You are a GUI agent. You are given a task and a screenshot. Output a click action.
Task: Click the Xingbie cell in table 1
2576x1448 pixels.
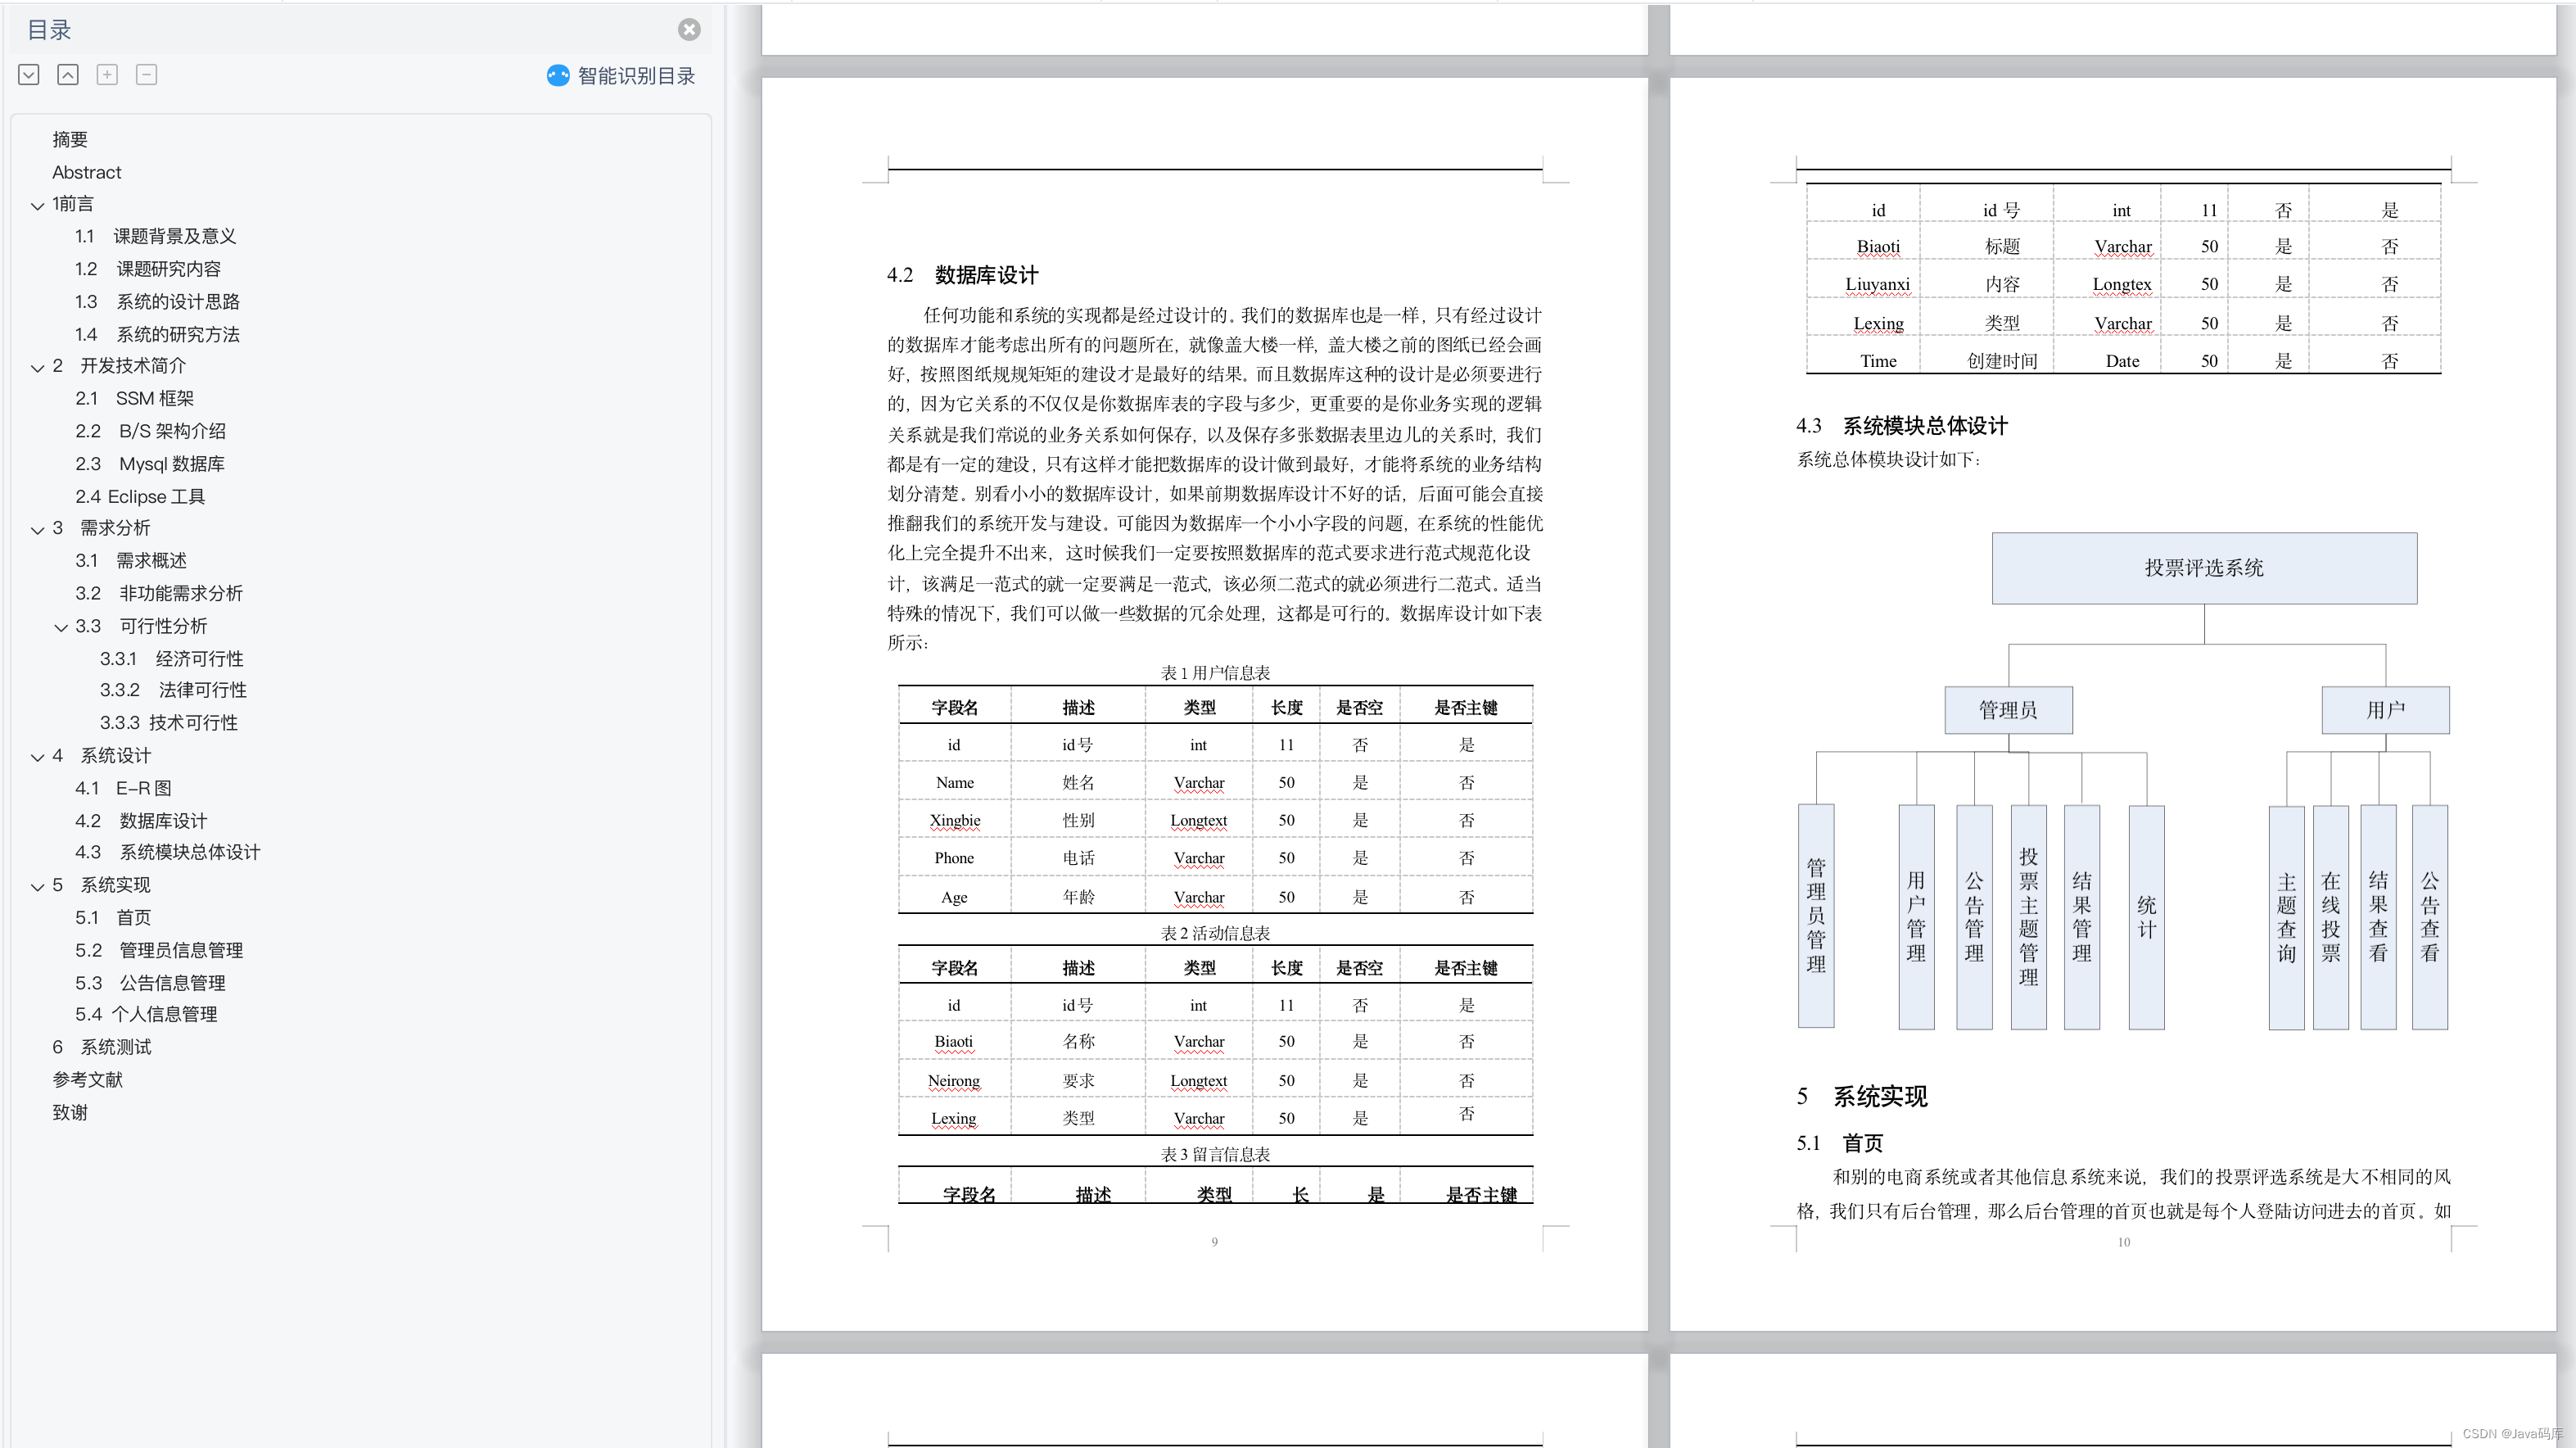(955, 820)
